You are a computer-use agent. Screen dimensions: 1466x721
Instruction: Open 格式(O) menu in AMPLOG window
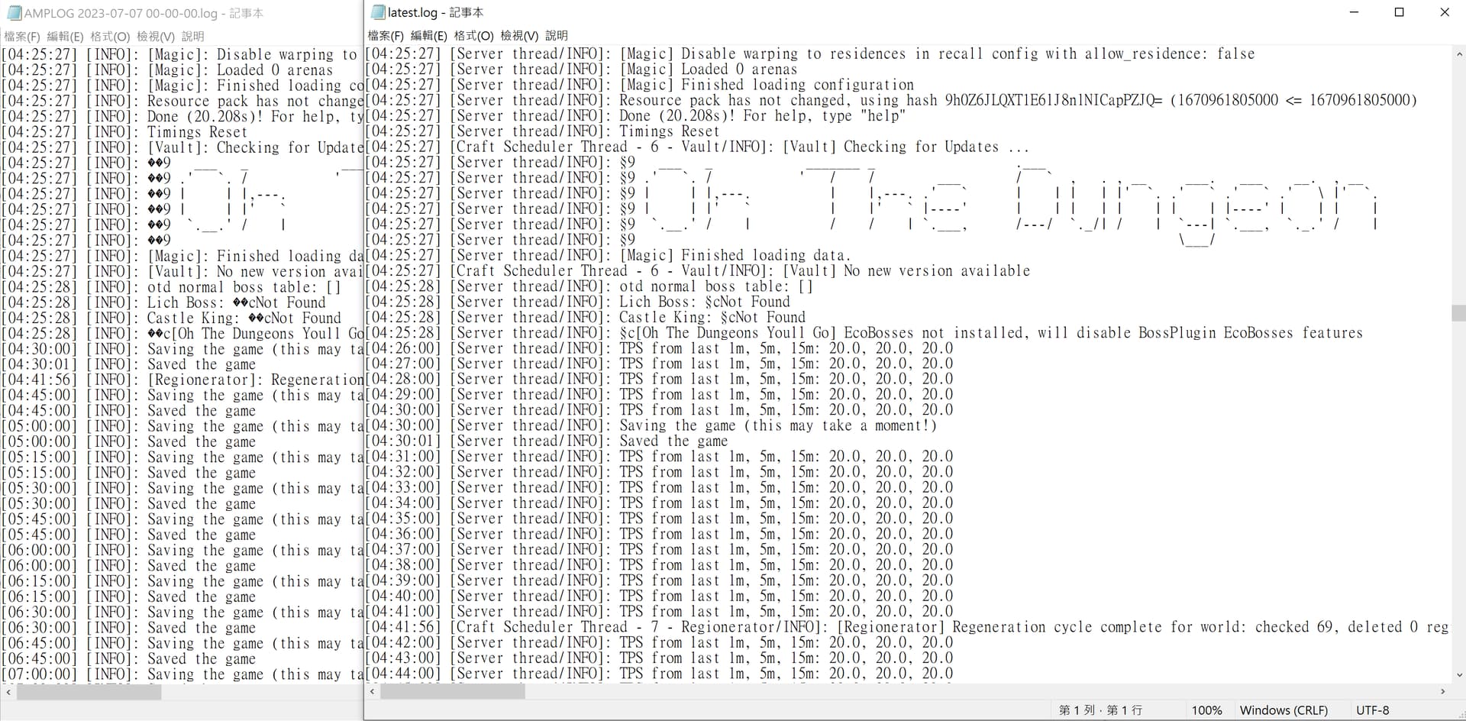pos(110,37)
